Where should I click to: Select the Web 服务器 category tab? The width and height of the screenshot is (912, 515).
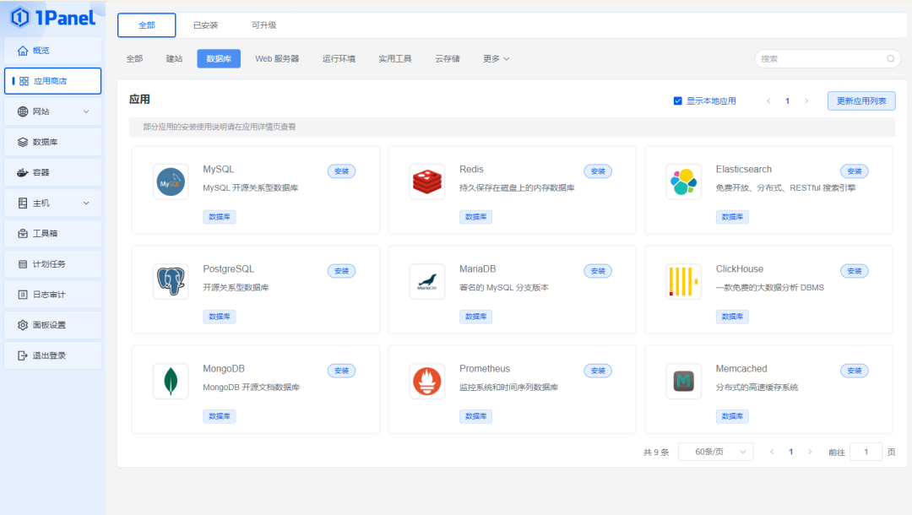[x=277, y=59]
